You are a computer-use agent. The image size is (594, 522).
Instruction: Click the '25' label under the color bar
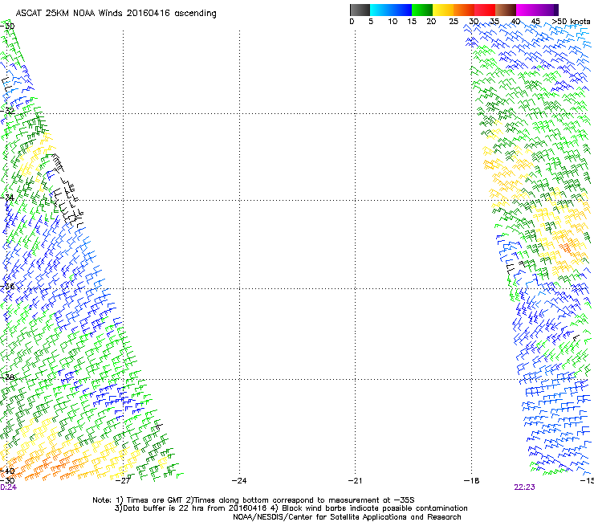click(x=454, y=22)
